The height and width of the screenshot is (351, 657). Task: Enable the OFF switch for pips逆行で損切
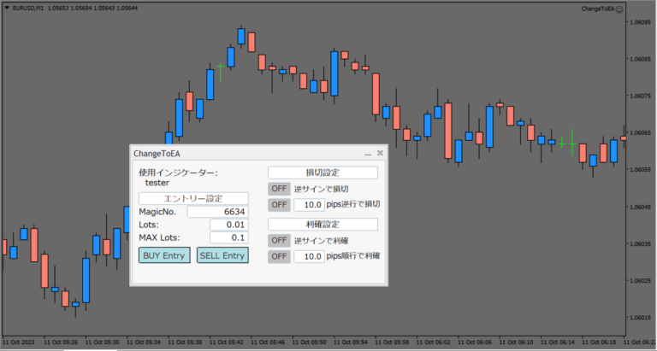(279, 205)
